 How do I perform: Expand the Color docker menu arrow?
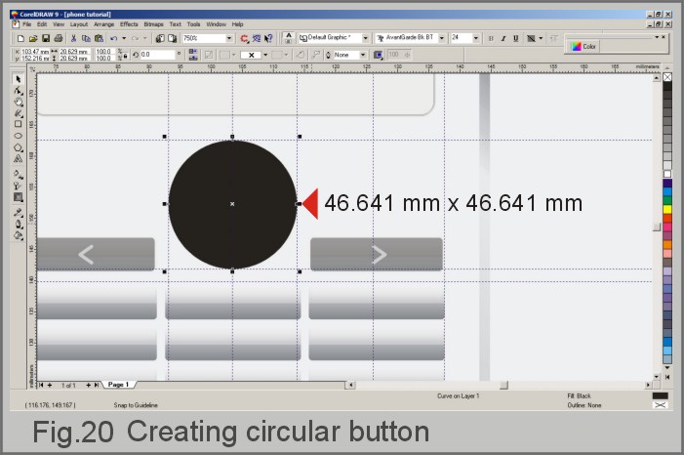pos(657,37)
